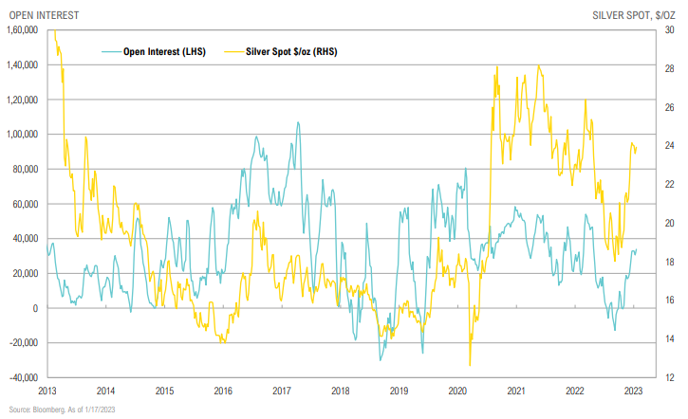Screen dimensions: 688x419
Task: Select the 2018 x-axis label
Action: pyautogui.click(x=340, y=390)
